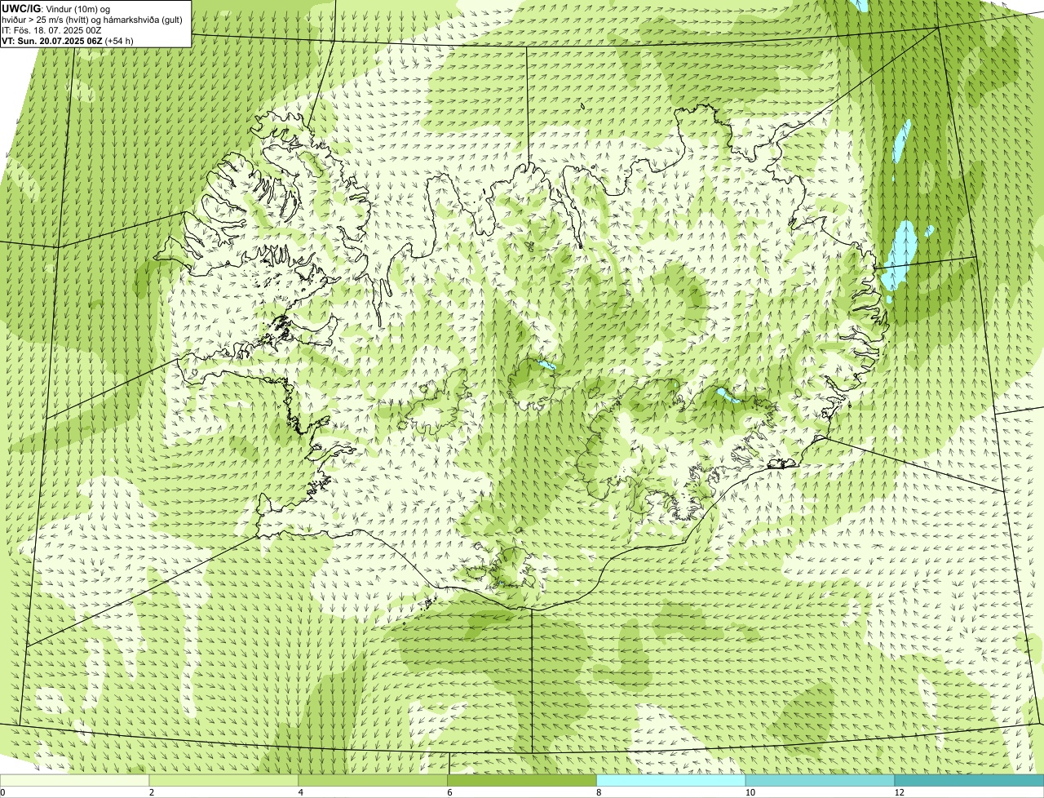Viewport: 1044px width, 798px height.
Task: Click the legend tick label '10'
Action: (x=750, y=792)
